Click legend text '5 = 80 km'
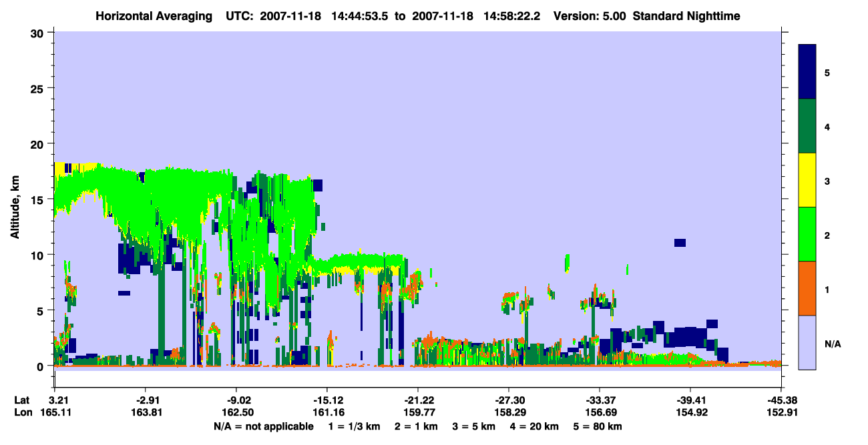Image resolution: width=868 pixels, height=445 pixels. (x=599, y=426)
